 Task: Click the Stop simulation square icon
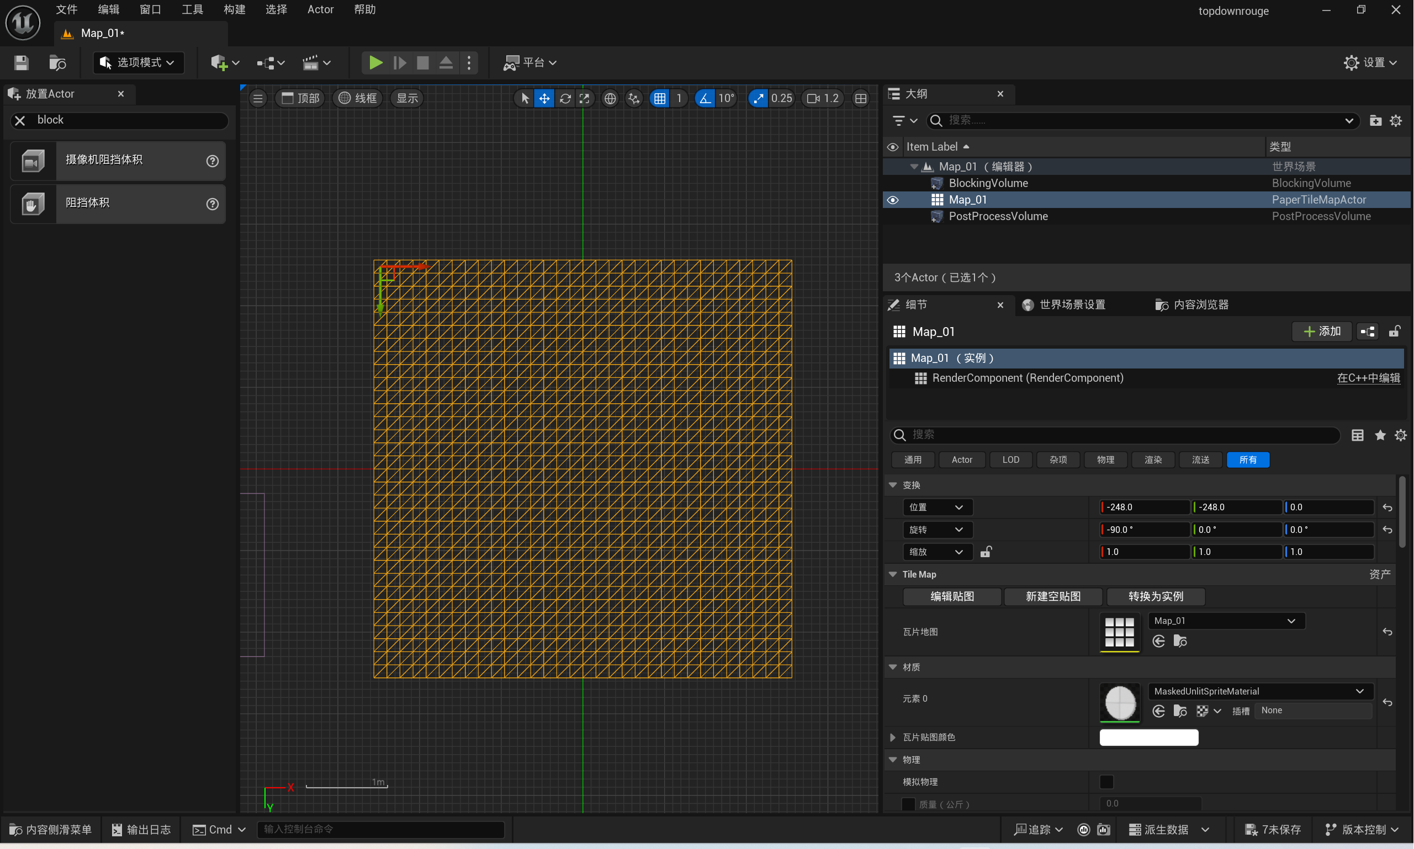coord(422,62)
